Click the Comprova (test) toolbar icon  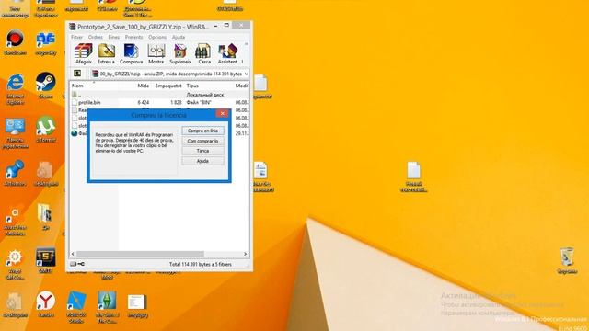tap(131, 53)
